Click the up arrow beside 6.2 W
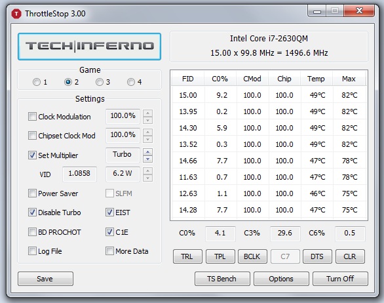The width and height of the screenshot is (384, 303). (147, 171)
